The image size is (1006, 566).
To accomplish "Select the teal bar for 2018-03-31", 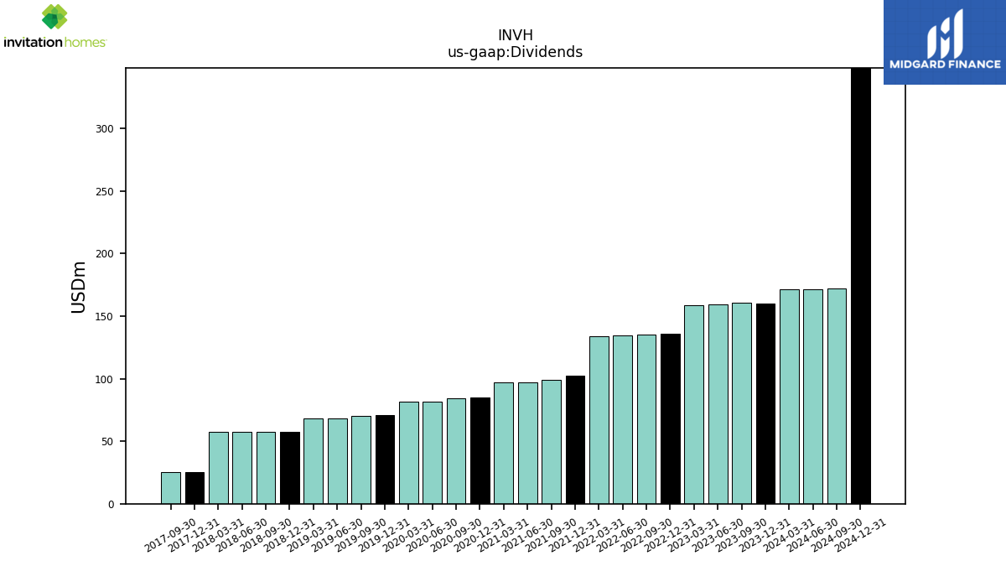I will click(x=218, y=468).
